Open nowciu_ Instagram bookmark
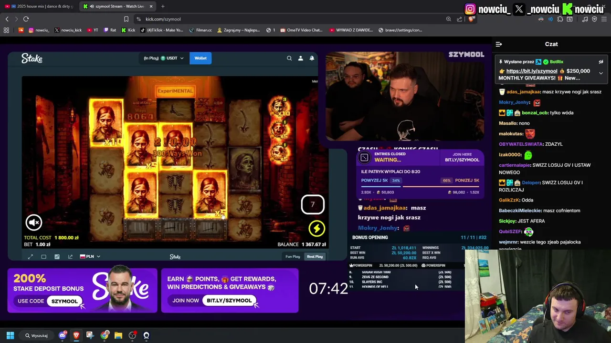The width and height of the screenshot is (611, 343). tap(39, 30)
